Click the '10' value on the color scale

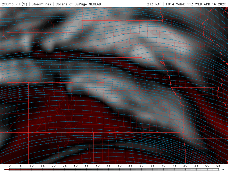click(32, 166)
